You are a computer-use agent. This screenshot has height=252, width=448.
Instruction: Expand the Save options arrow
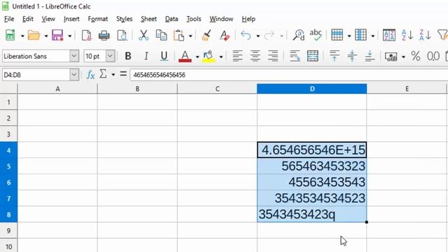[x=69, y=36]
